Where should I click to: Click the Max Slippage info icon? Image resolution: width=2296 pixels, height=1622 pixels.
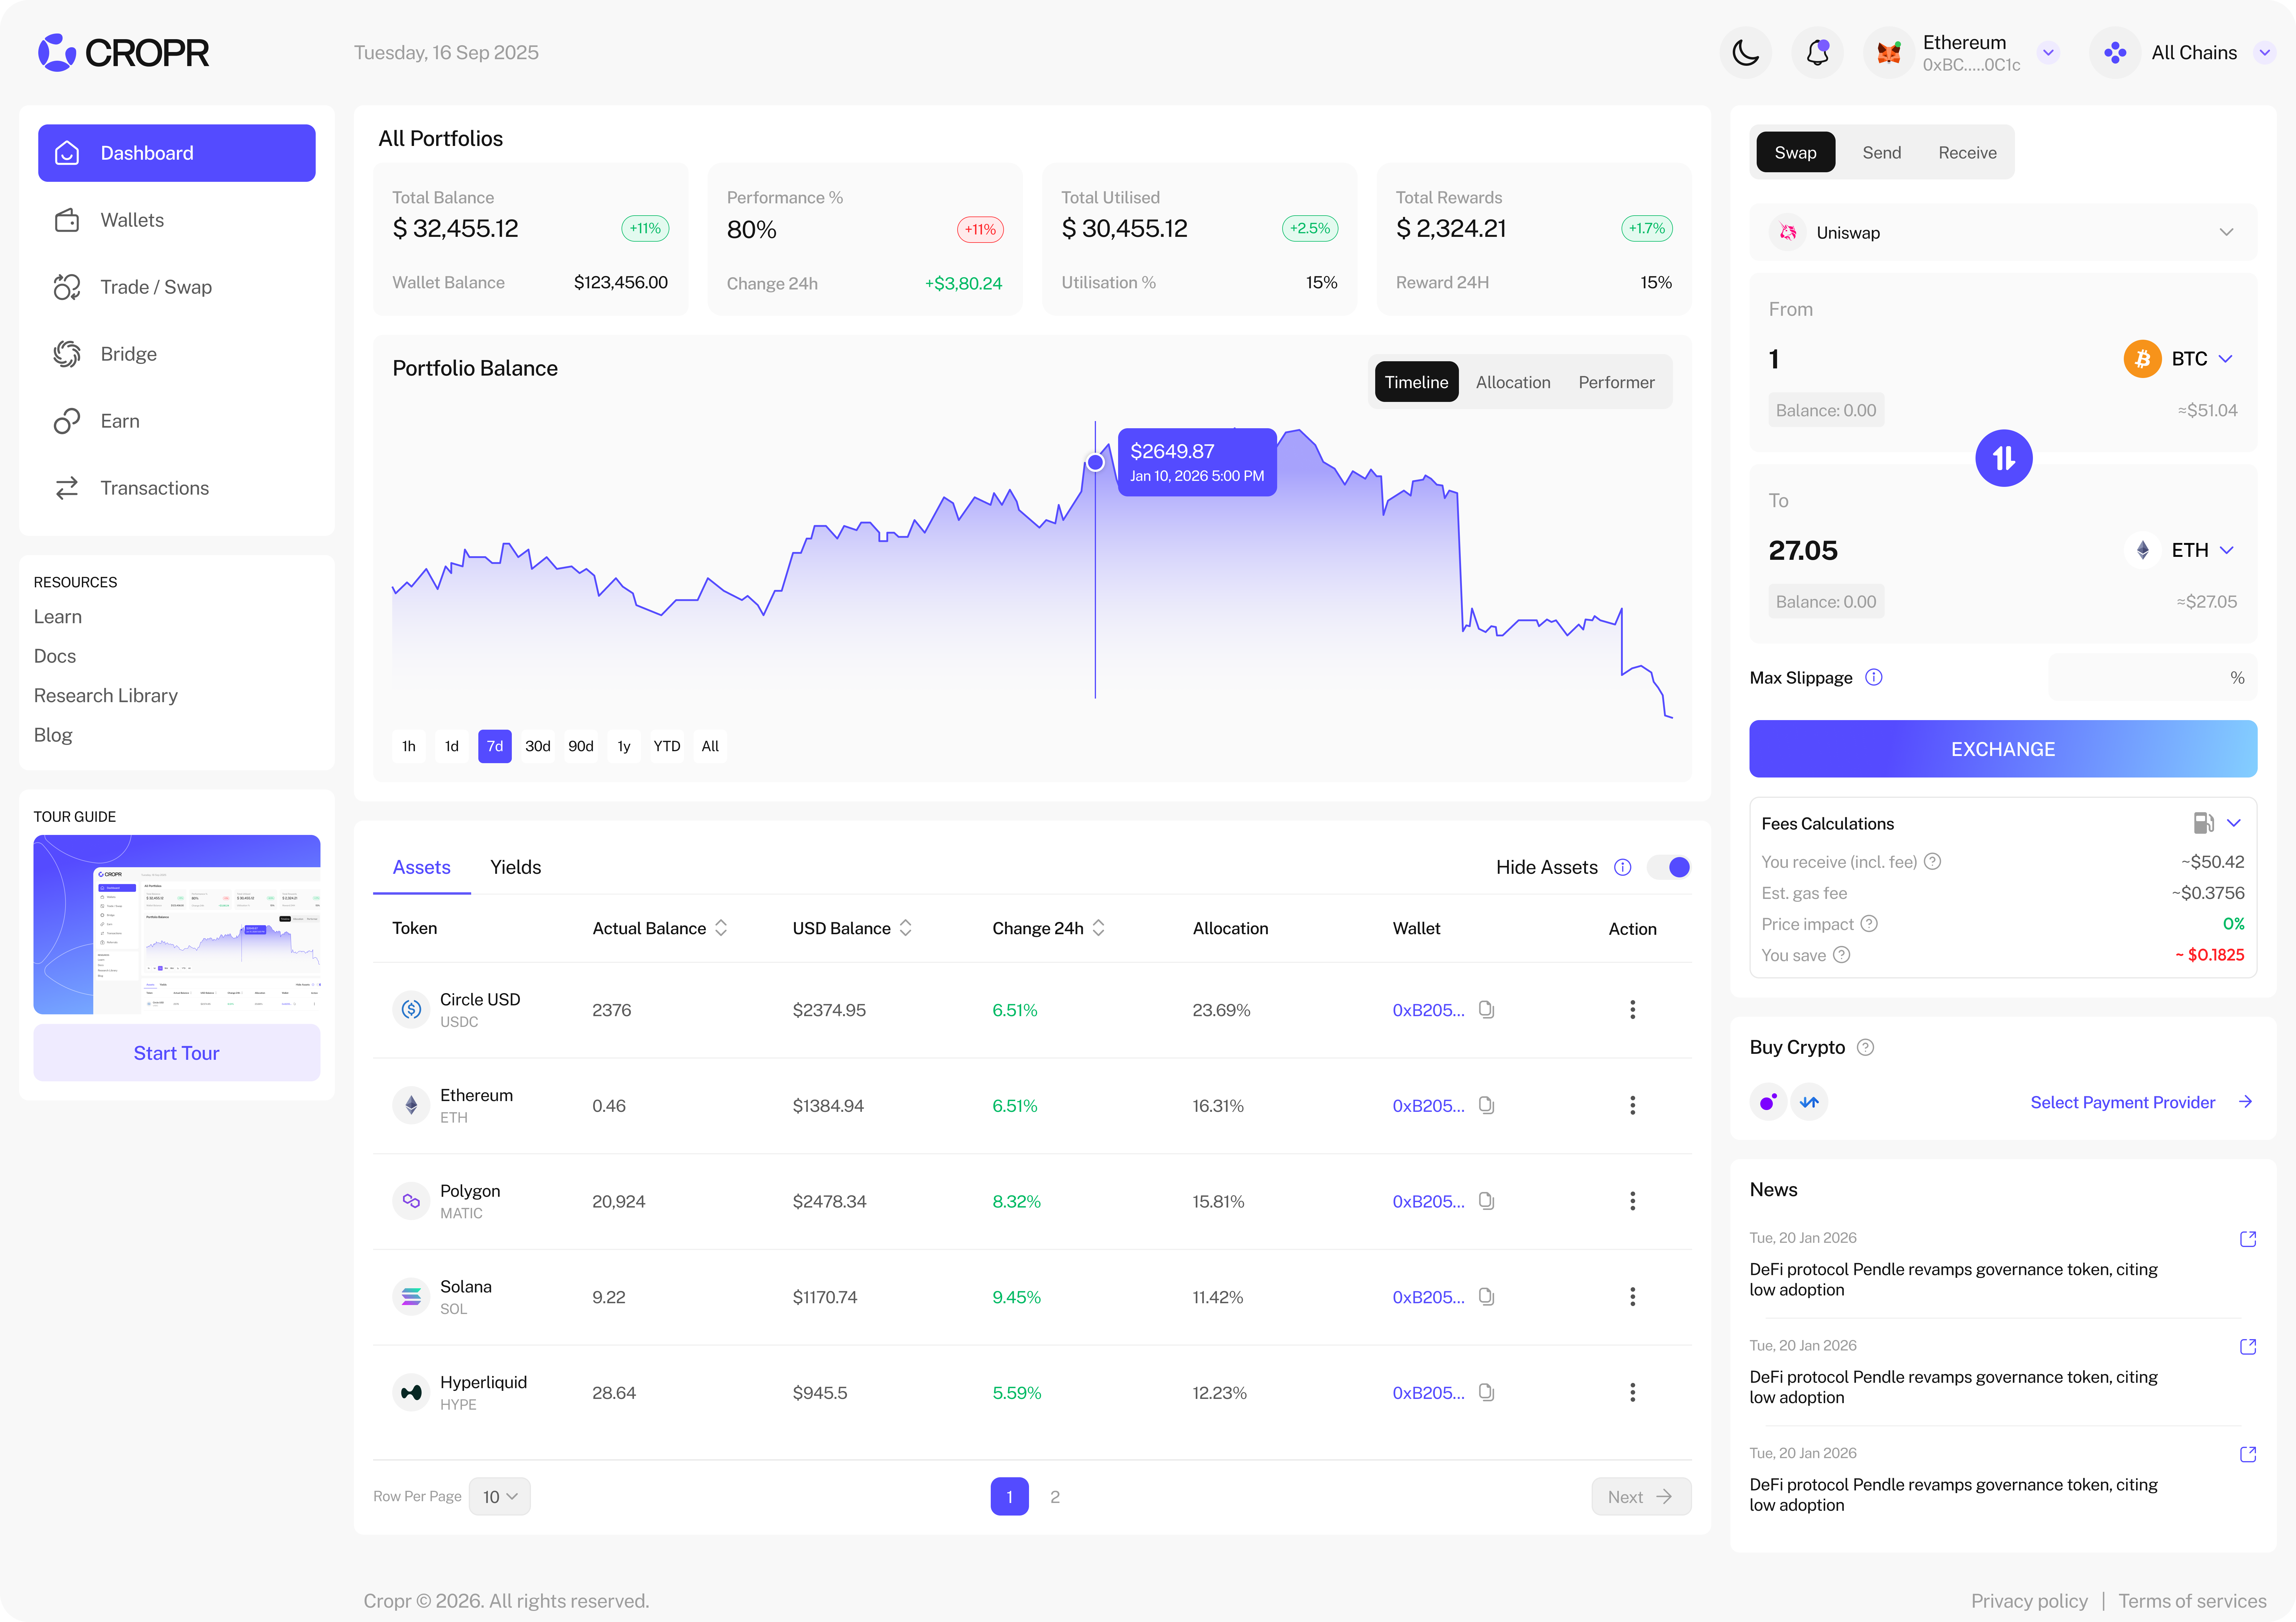tap(1874, 677)
